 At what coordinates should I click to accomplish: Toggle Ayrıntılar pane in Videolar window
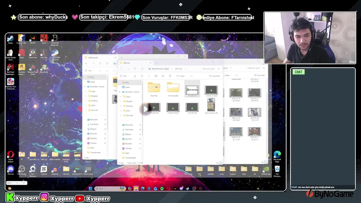(x=259, y=75)
